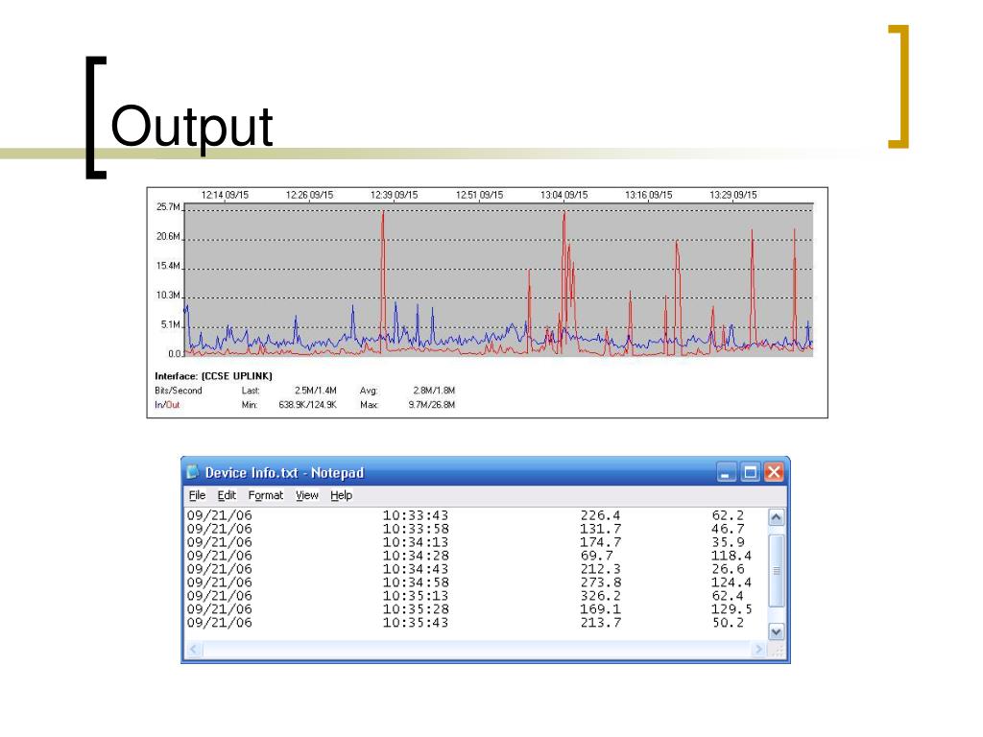Open the Format menu in Notepad

tap(265, 495)
